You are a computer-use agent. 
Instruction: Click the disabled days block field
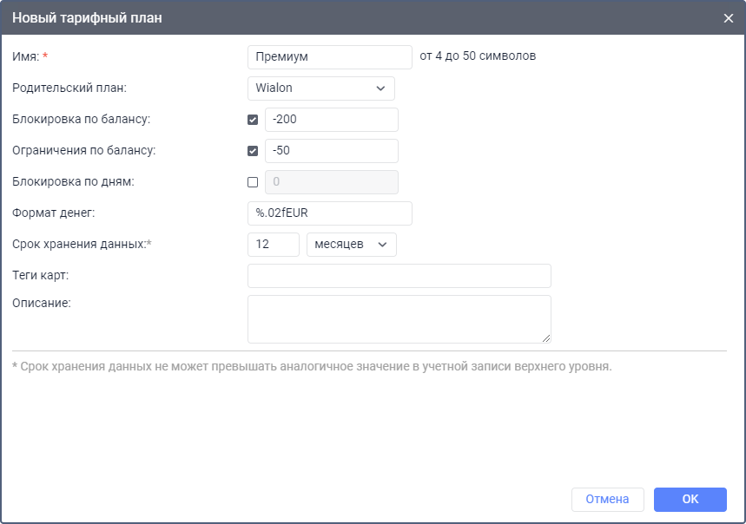331,182
